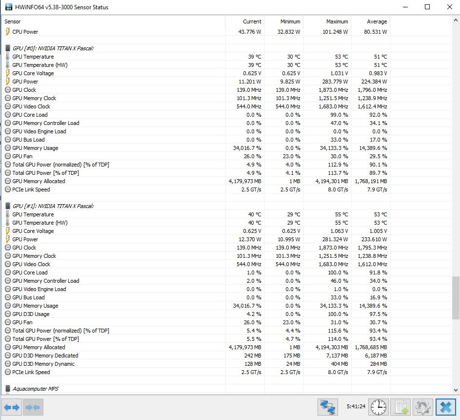Click the normalized GPU power maximum 115.6 %
Viewport: 460px width, 420px height.
338,331
